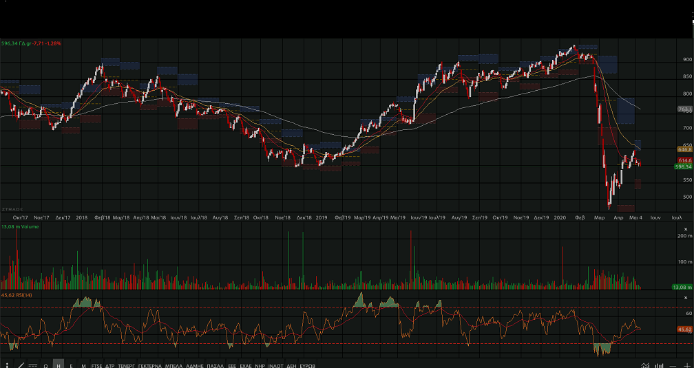
Task: Open the ΕΥΡΩΒ symbol shortcut
Action: coord(306,365)
